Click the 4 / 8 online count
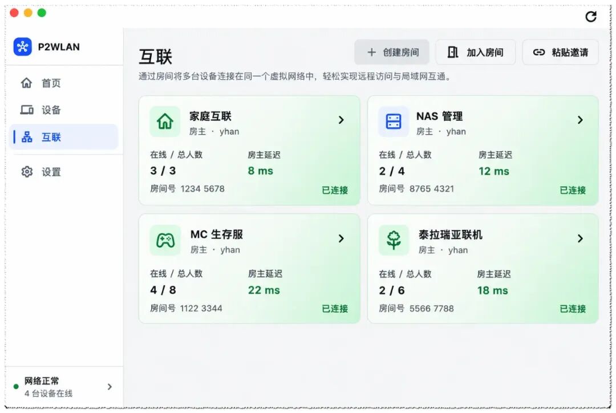 coord(163,290)
